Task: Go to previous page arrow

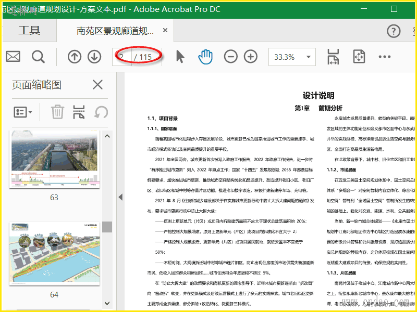Action: coord(74,57)
